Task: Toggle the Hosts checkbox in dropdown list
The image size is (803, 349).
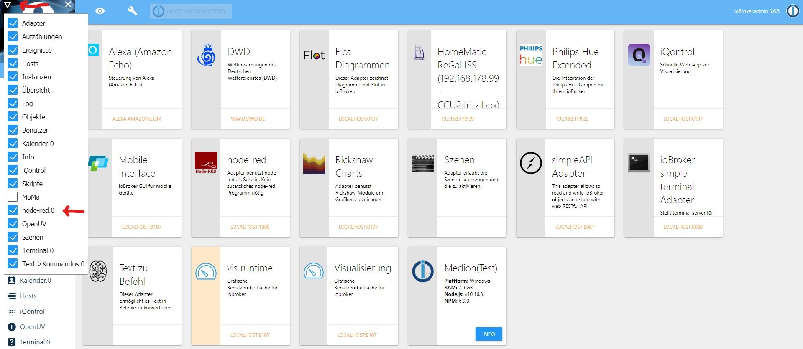Action: (x=13, y=63)
